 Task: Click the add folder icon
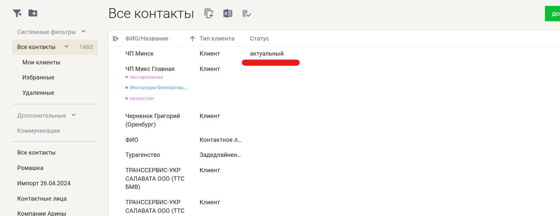tap(33, 13)
